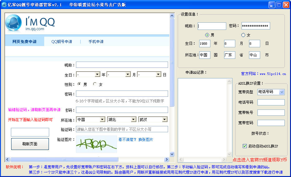
Task: Click records list horizontal right arrow
Action: [224, 159]
